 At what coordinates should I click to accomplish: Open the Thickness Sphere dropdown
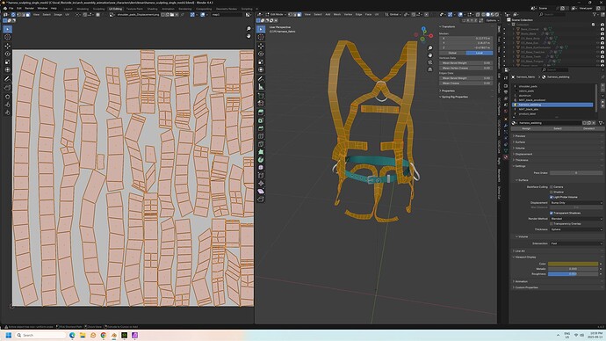pyautogui.click(x=576, y=229)
